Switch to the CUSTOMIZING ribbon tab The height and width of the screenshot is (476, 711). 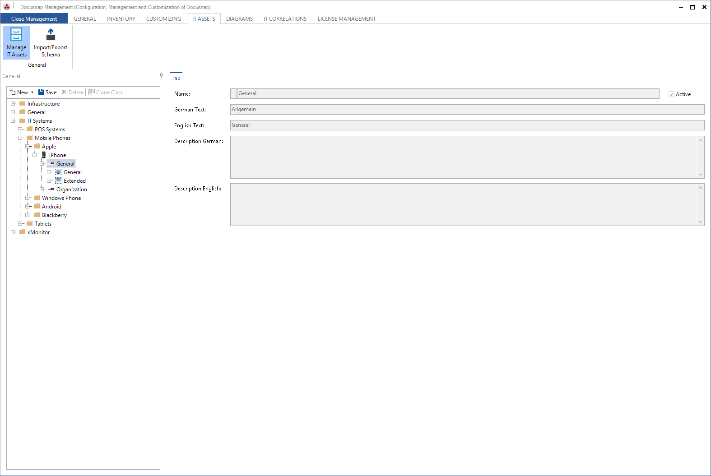163,18
